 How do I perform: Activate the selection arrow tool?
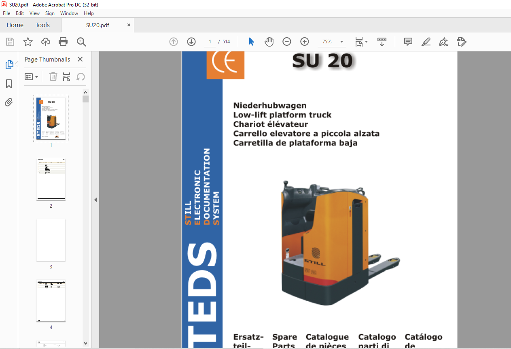(251, 42)
